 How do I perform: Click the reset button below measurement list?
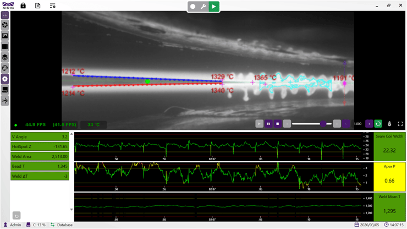[16, 215]
